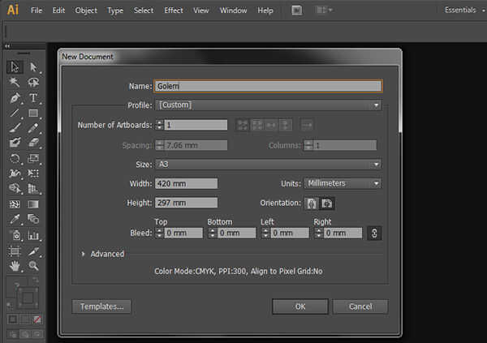The width and height of the screenshot is (487, 343).
Task: Open the Effect menu
Action: point(174,11)
